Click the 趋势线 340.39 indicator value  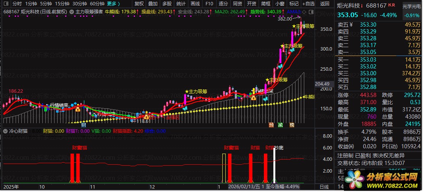(266, 11)
